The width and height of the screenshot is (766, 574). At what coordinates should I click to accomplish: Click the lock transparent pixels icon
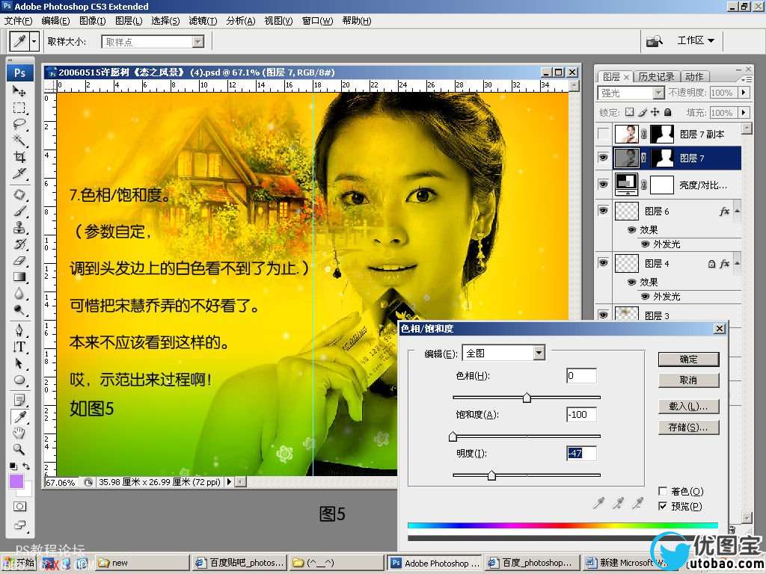[x=630, y=112]
